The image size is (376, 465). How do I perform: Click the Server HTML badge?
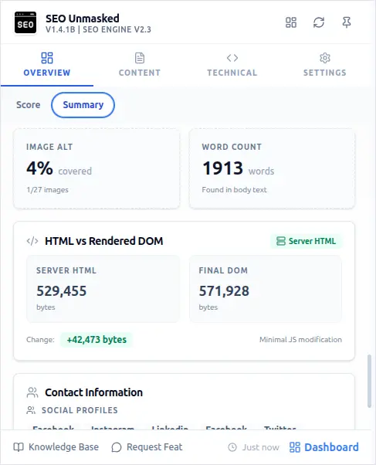click(x=306, y=241)
